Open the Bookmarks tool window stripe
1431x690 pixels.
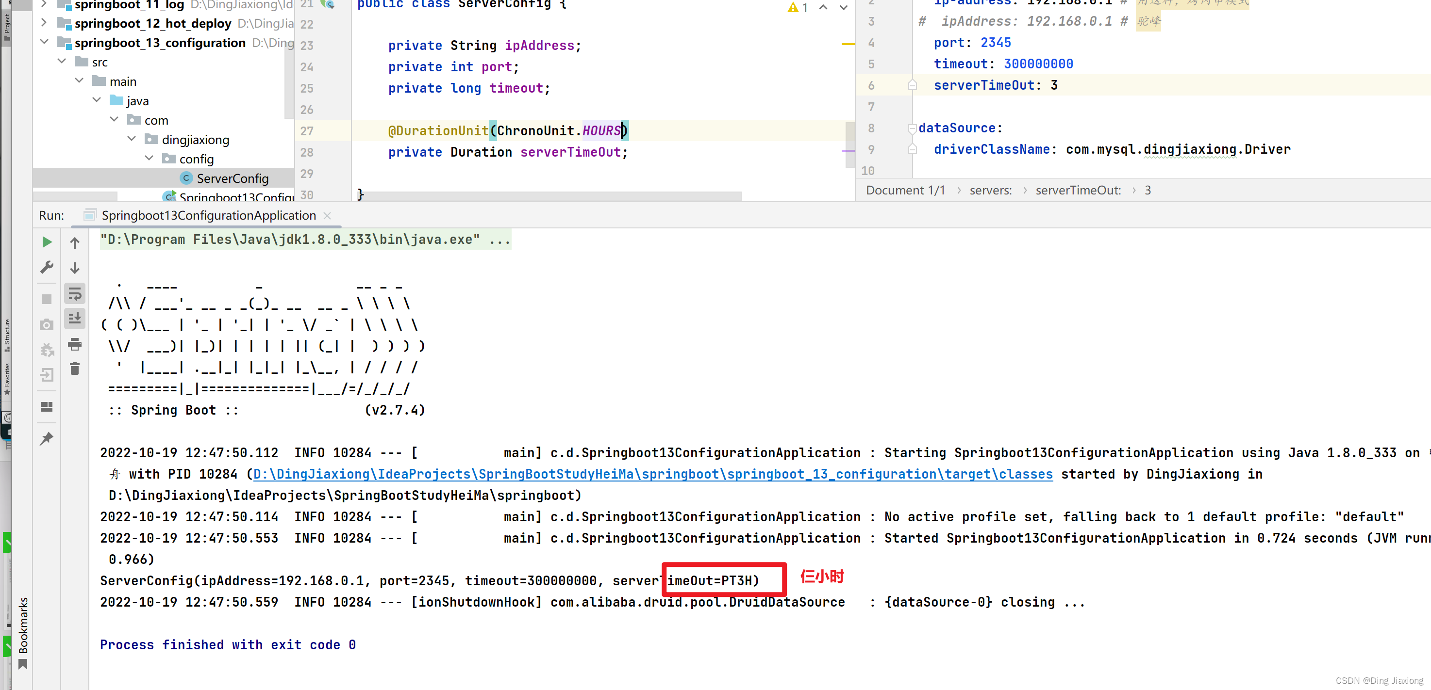coord(23,632)
